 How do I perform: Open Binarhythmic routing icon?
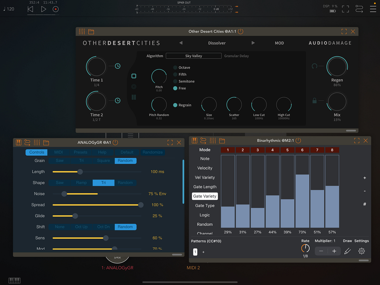tap(203, 141)
